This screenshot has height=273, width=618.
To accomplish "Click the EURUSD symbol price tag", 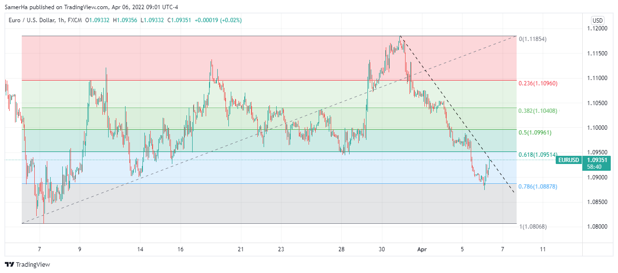I will click(x=567, y=160).
